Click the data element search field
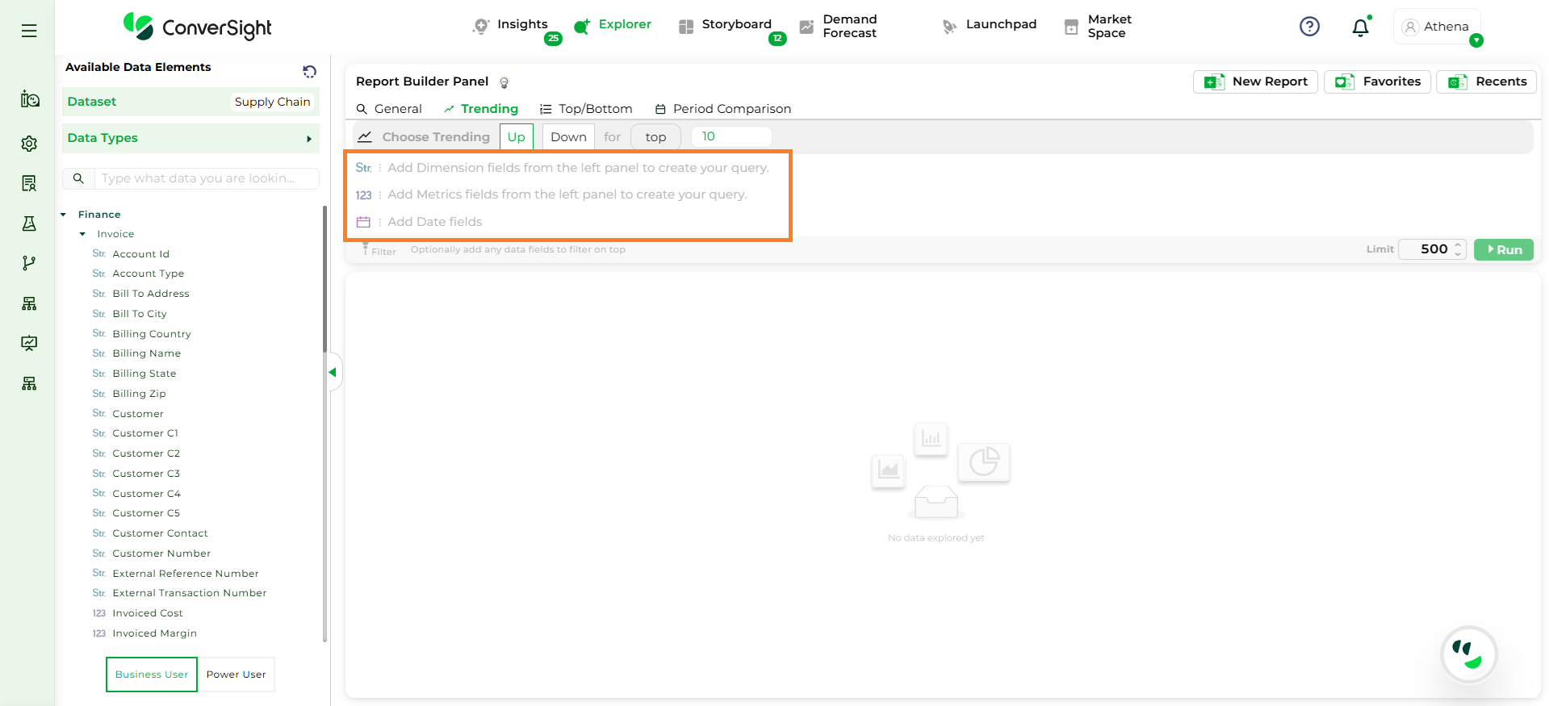Viewport: 1549px width, 706px height. pos(206,178)
